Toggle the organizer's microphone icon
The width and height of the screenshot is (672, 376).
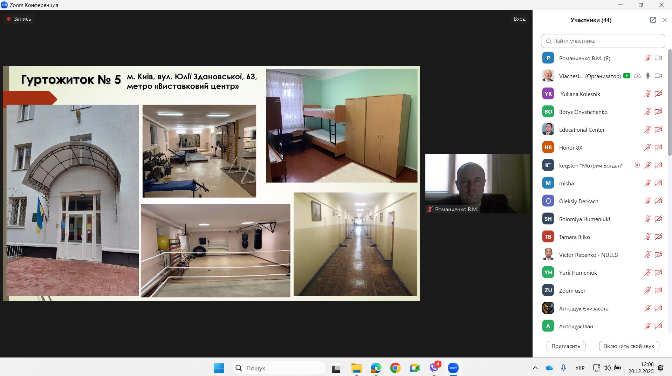[648, 76]
